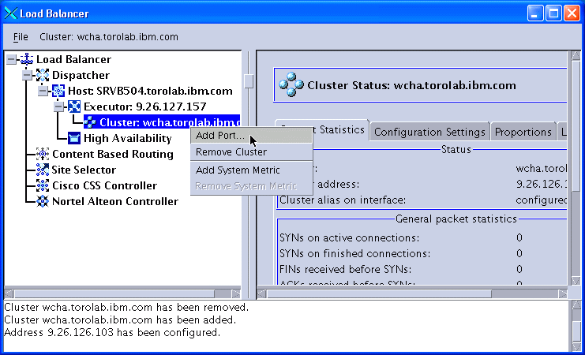The height and width of the screenshot is (355, 585).
Task: Click the Content Based Routing icon
Action: coord(43,154)
